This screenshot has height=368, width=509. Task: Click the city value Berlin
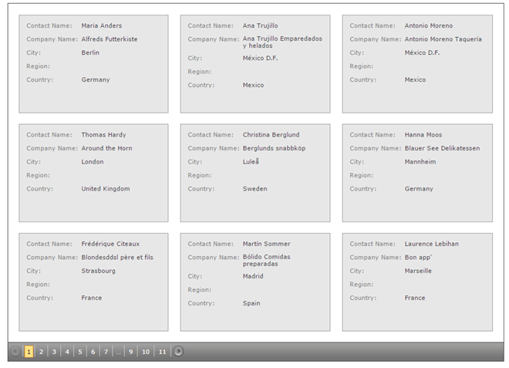click(x=90, y=52)
